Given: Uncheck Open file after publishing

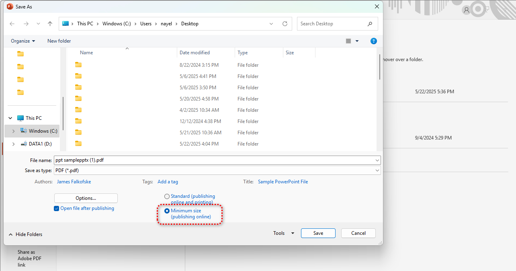Looking at the screenshot, I should coord(57,209).
